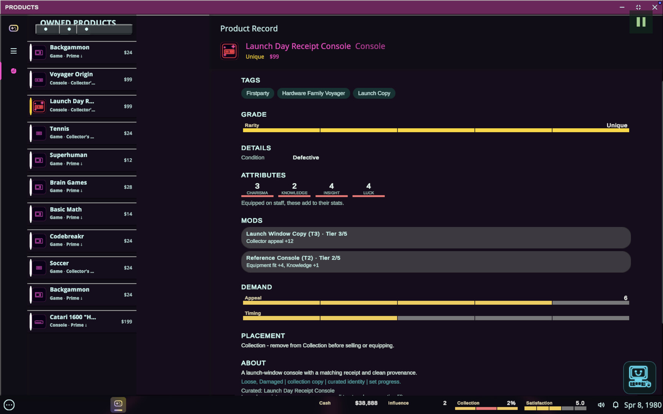This screenshot has height=414, width=663.
Task: Select the second filter dot in Owned Products
Action: pos(69,29)
